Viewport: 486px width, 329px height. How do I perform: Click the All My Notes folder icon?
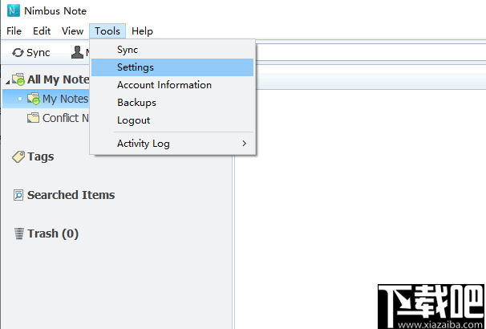(18, 79)
